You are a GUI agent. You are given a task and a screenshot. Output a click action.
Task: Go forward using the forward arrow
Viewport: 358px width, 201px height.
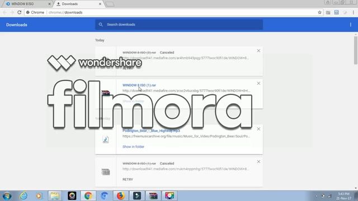[x=12, y=12]
